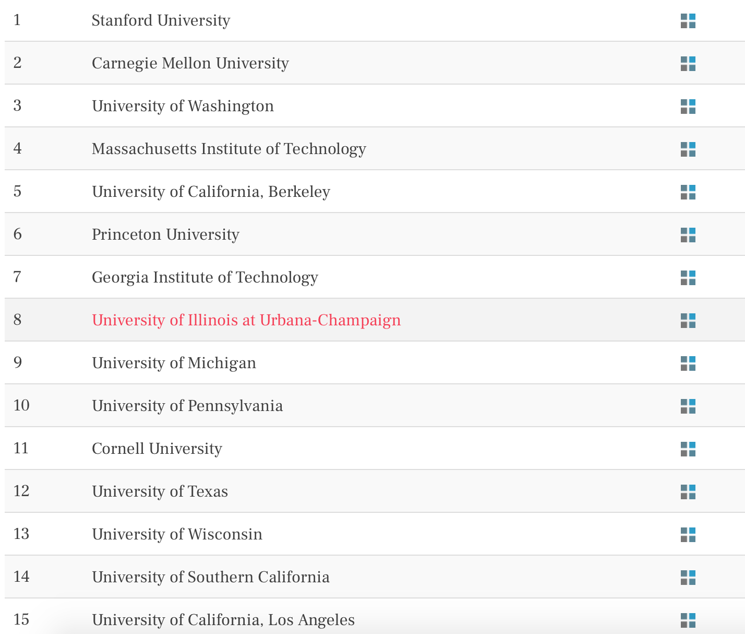Image resolution: width=745 pixels, height=634 pixels.
Task: Select the University of Pennsylvania entry
Action: coord(187,406)
